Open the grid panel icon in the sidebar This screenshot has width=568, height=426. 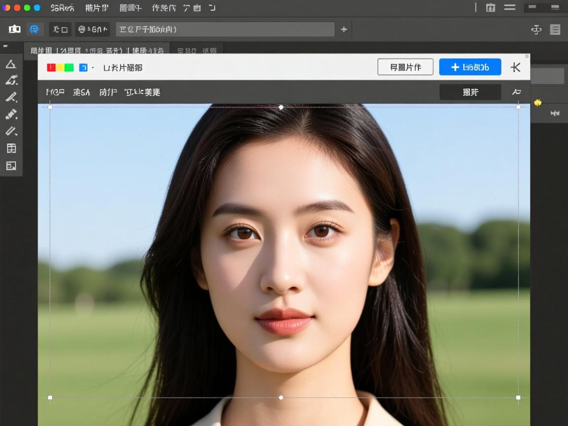pyautogui.click(x=11, y=148)
